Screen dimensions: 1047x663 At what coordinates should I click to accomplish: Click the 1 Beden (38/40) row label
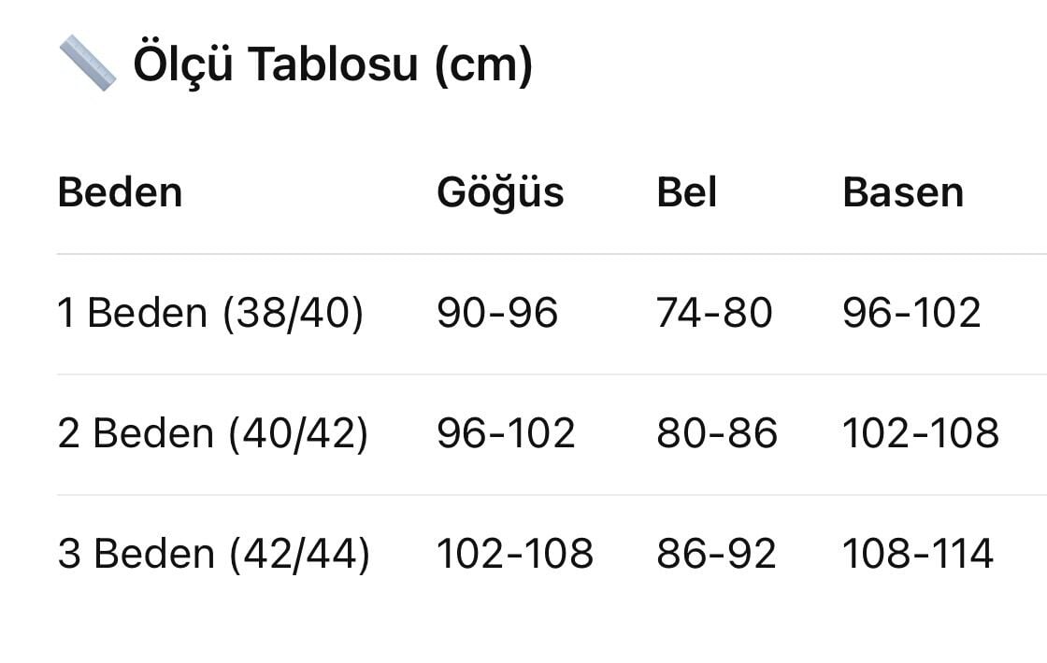[x=210, y=313]
